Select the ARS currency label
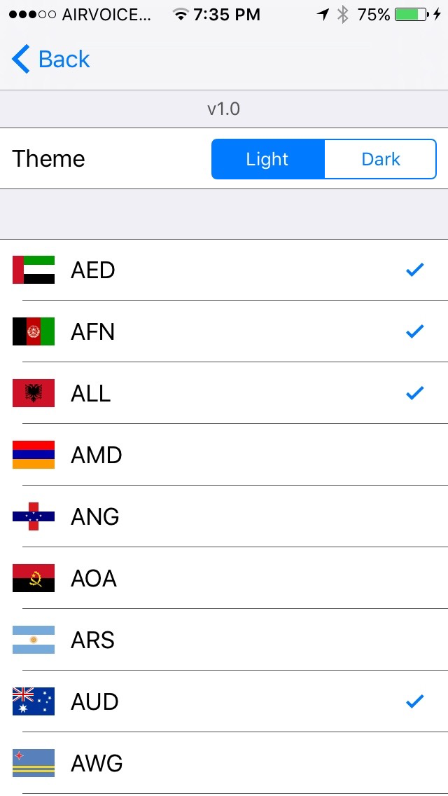448x796 pixels. pos(93,640)
